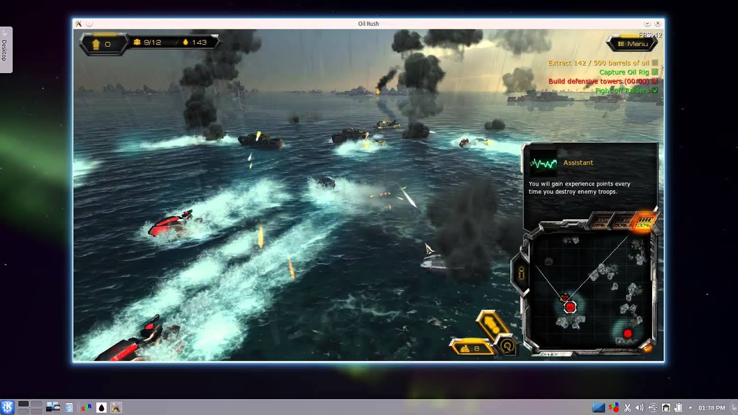Click the clock showing 01:38 PM
Image resolution: width=738 pixels, height=415 pixels.
click(711, 408)
